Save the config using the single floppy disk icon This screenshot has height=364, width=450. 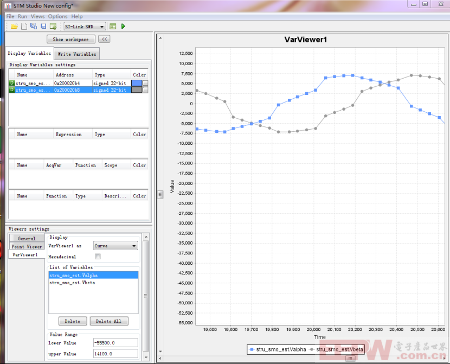pos(43,27)
